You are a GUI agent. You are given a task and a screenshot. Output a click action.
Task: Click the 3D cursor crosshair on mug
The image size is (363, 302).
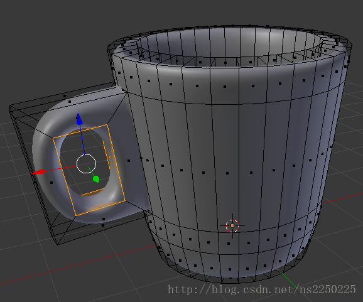click(232, 225)
